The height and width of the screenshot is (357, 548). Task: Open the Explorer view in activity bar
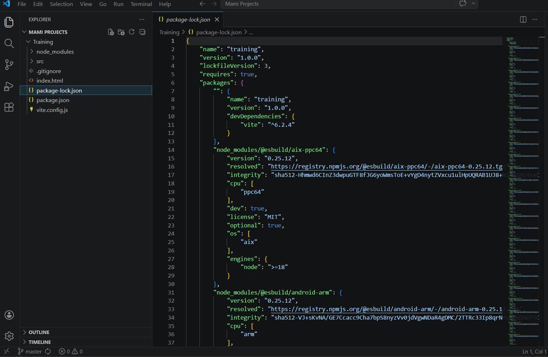click(9, 22)
